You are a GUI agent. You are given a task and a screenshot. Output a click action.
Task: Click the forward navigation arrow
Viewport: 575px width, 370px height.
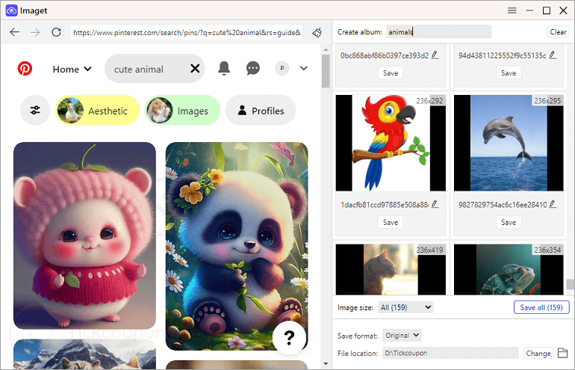click(x=35, y=32)
